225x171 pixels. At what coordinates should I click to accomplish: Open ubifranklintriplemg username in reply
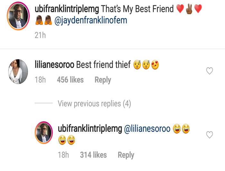click(90, 128)
